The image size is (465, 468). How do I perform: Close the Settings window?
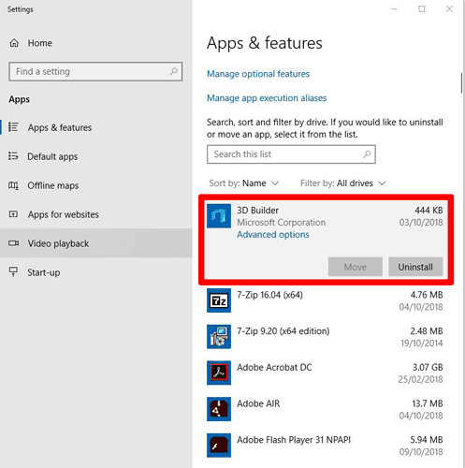(449, 9)
